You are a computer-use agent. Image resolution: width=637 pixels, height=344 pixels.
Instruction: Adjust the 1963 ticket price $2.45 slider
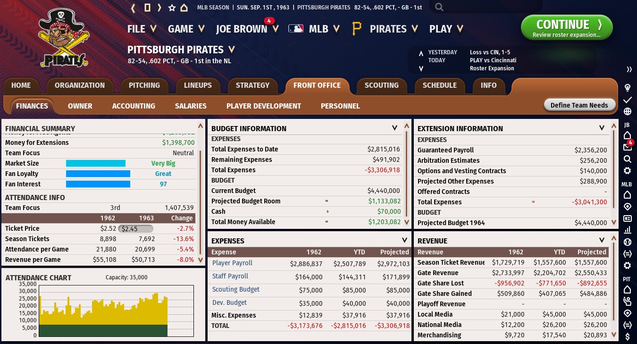click(x=135, y=228)
